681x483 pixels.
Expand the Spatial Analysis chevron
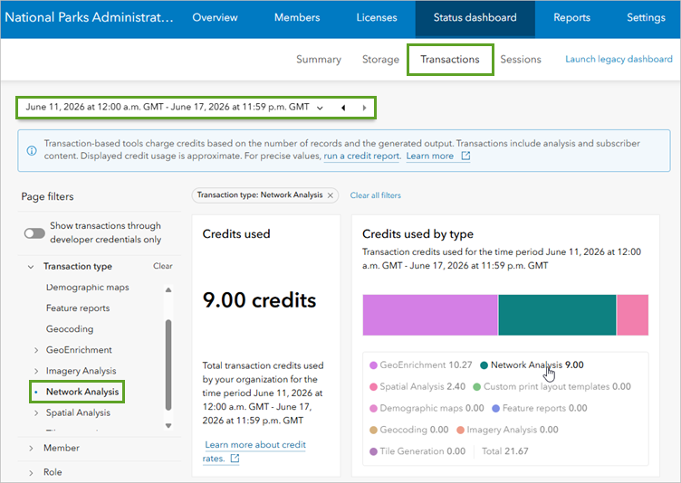pyautogui.click(x=36, y=413)
